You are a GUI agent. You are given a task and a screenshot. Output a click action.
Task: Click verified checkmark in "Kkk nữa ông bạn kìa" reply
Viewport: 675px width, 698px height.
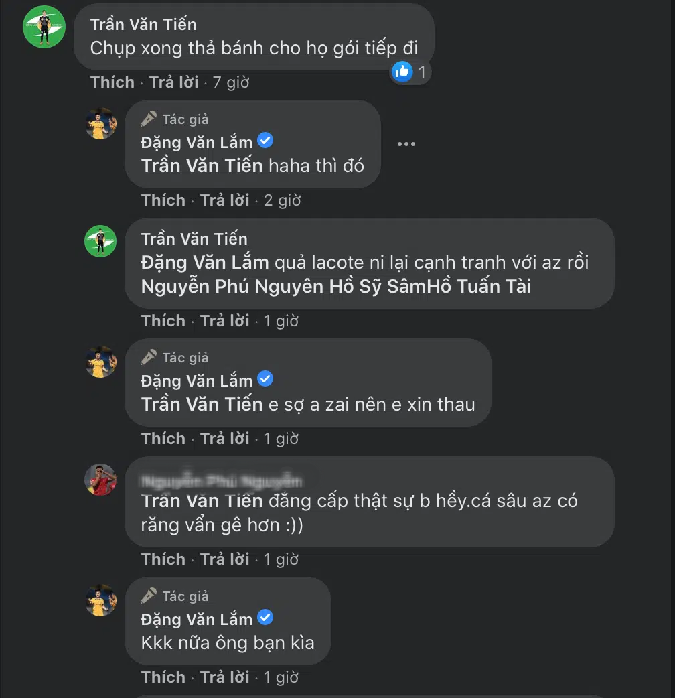coord(265,618)
